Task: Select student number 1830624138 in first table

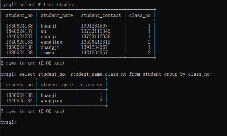Action: tap(19, 26)
